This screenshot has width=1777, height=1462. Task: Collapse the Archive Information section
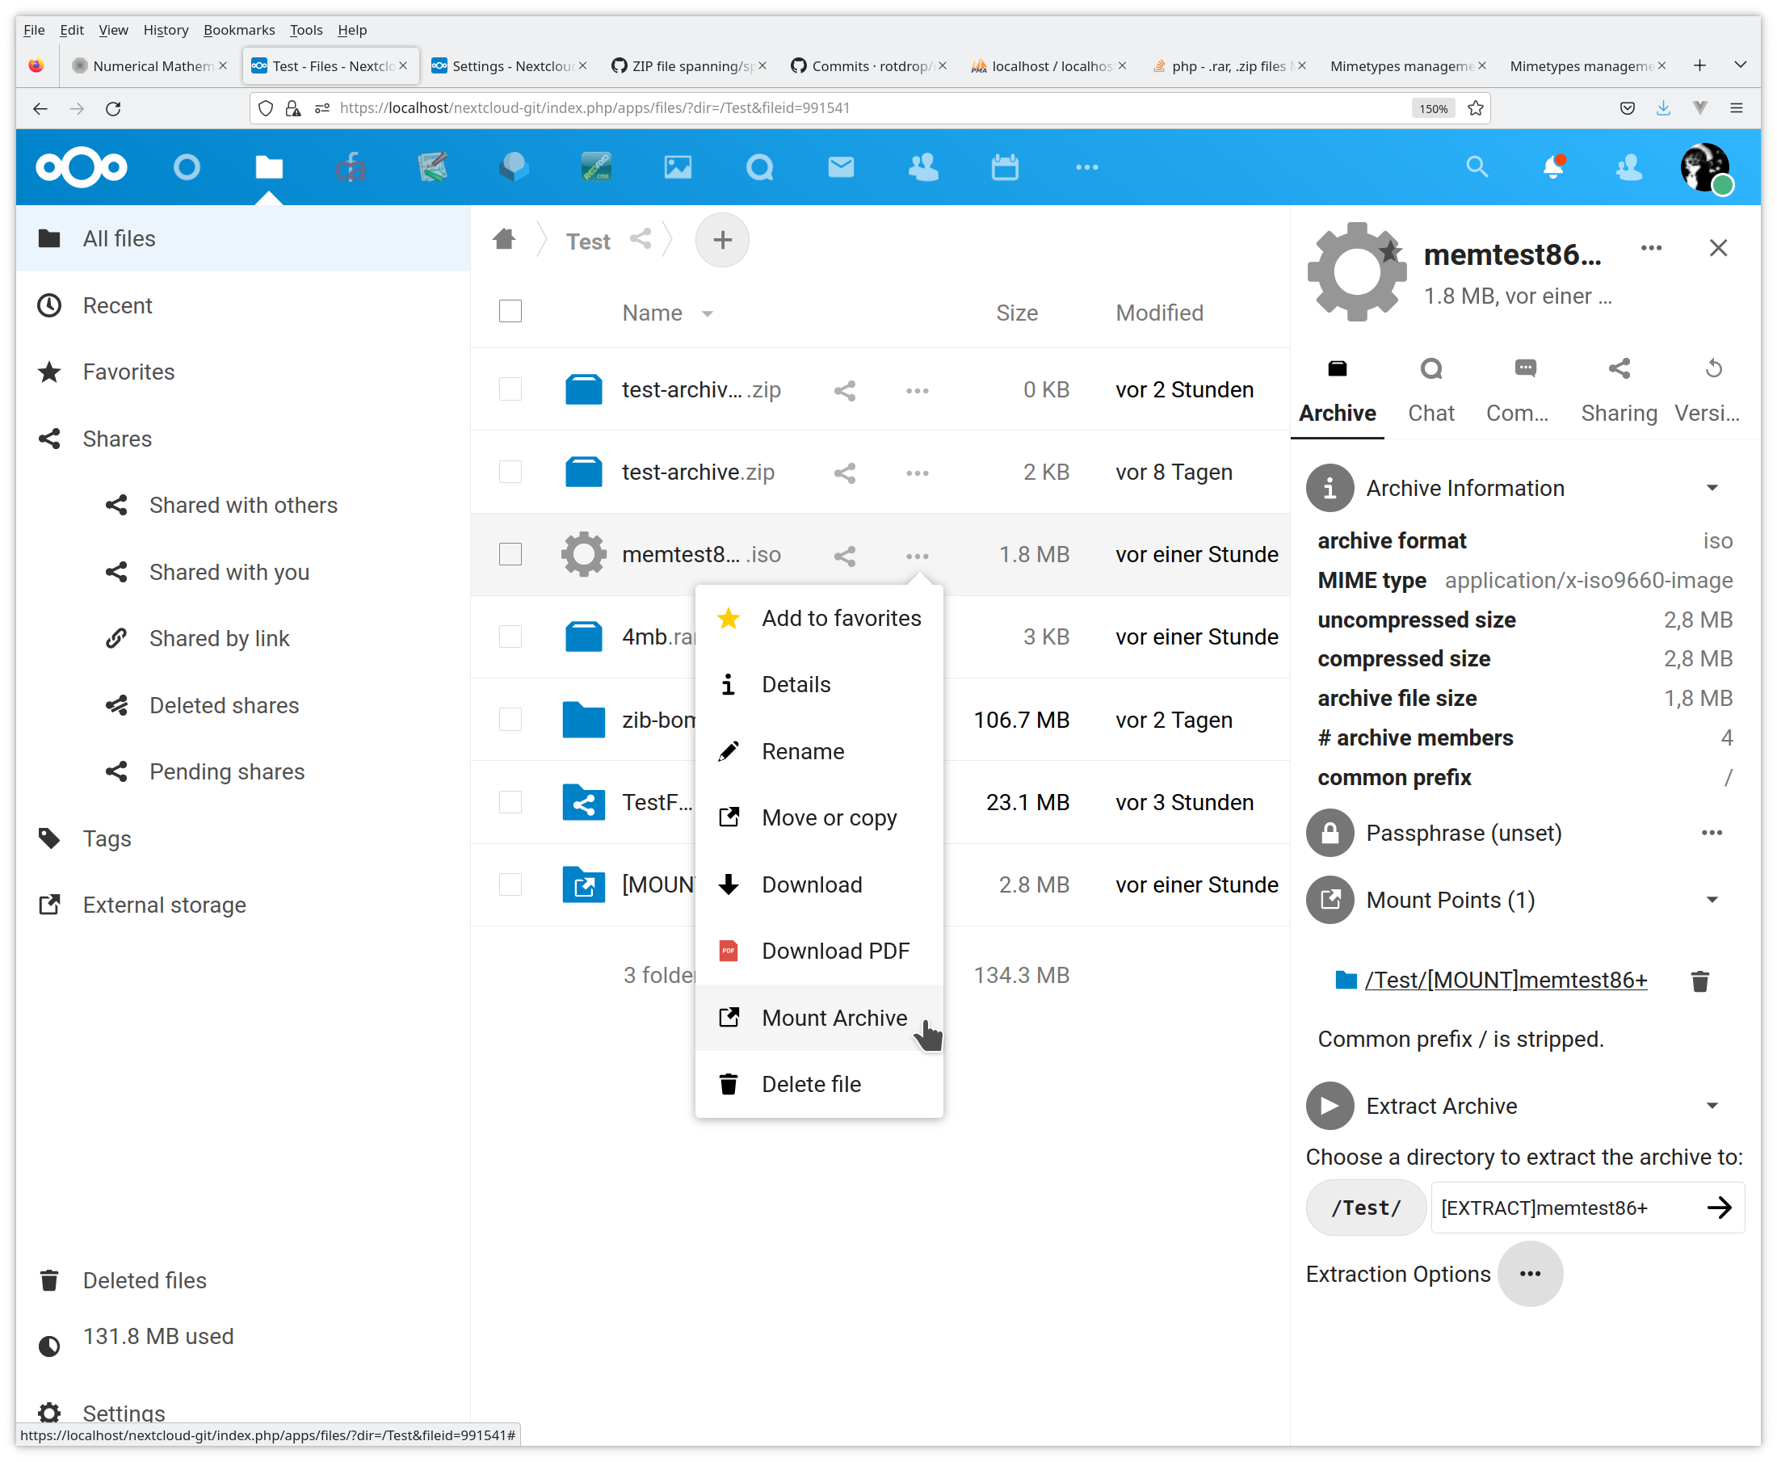[1712, 488]
